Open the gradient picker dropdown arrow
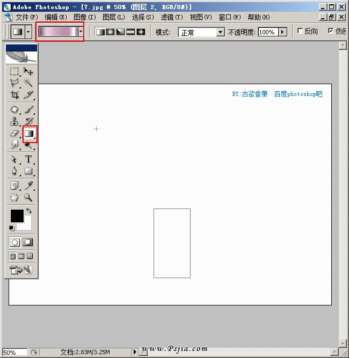349x358 pixels. coord(81,32)
